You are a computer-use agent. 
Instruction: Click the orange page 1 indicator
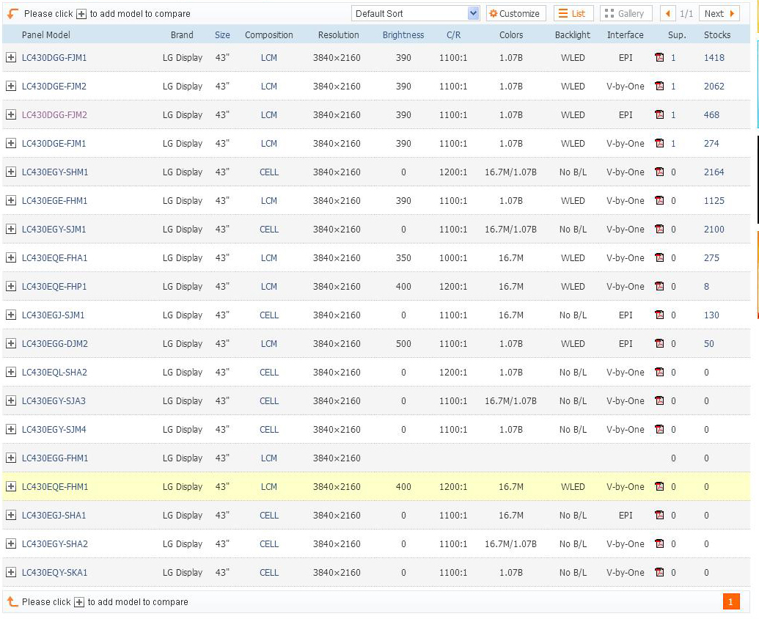[x=730, y=602]
